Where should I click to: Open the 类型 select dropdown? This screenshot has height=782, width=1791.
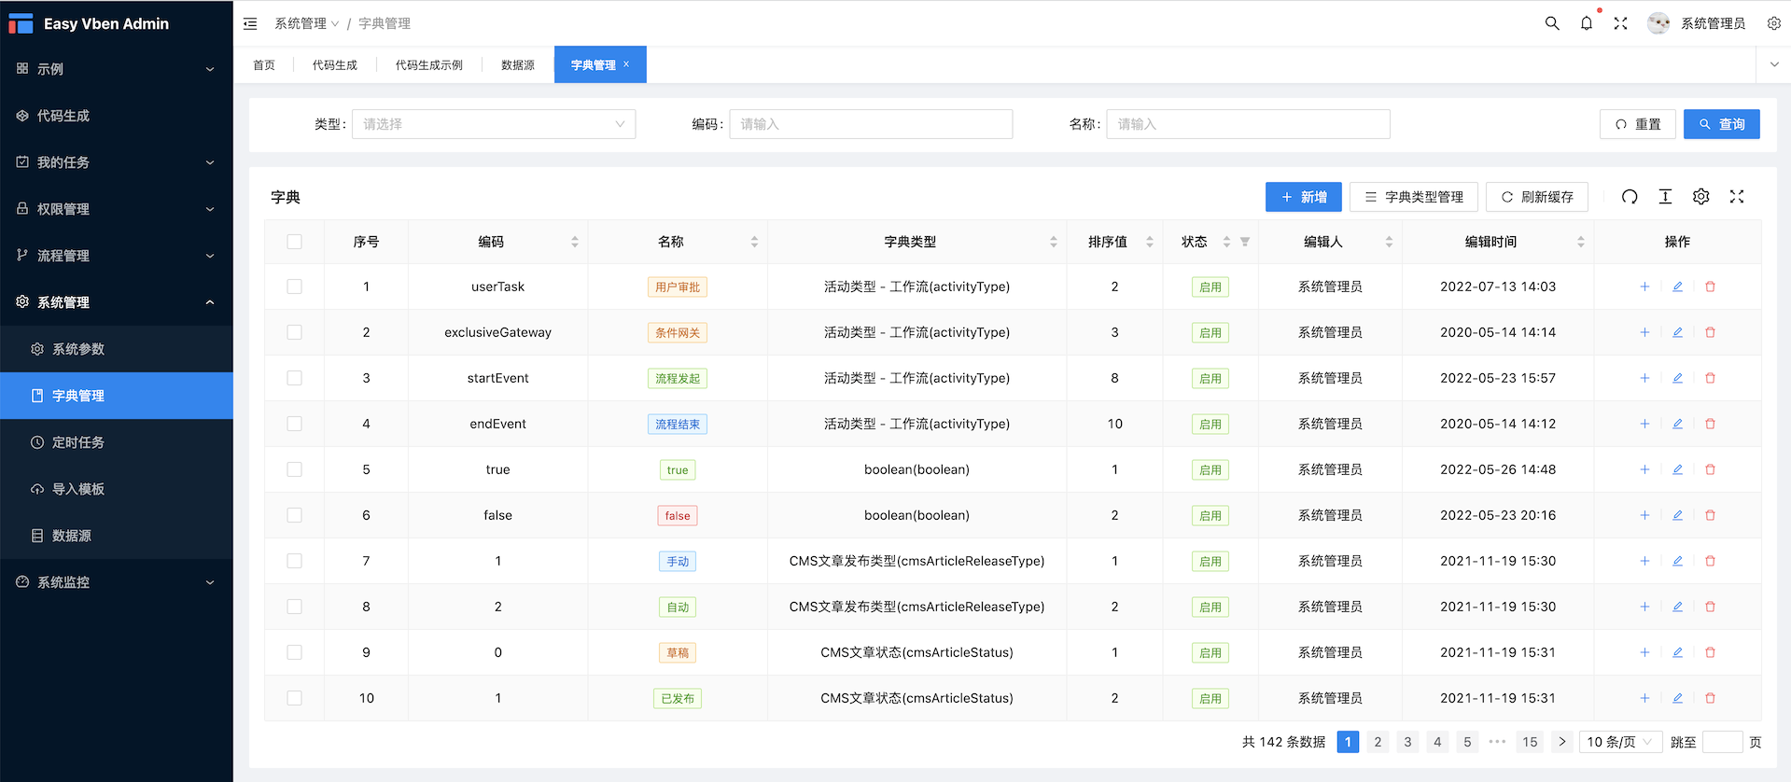coord(494,124)
